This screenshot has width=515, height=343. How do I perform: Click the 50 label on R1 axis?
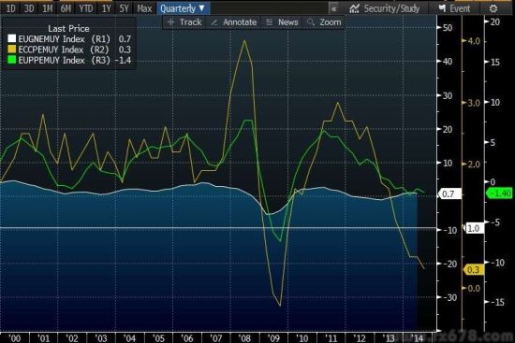pos(448,27)
